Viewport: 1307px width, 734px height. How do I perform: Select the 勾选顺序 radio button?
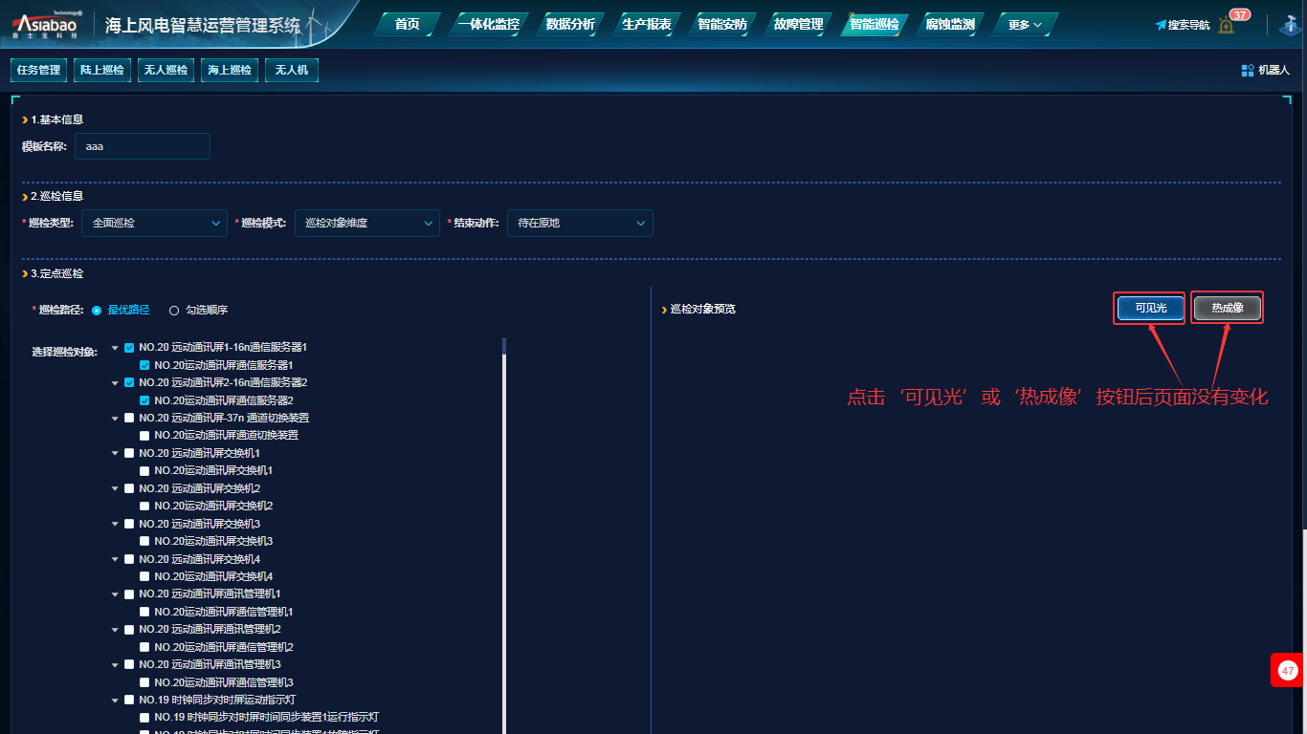(174, 311)
